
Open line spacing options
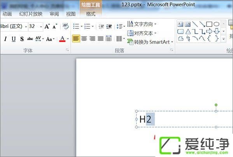[x=121, y=26]
